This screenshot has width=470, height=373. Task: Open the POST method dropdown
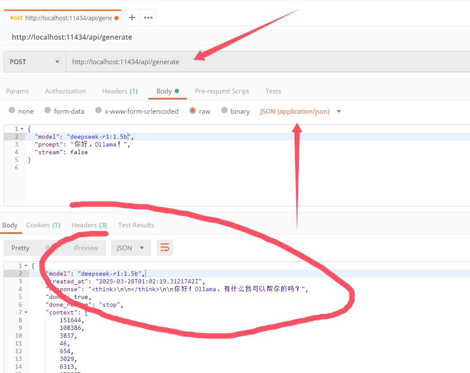coord(35,62)
